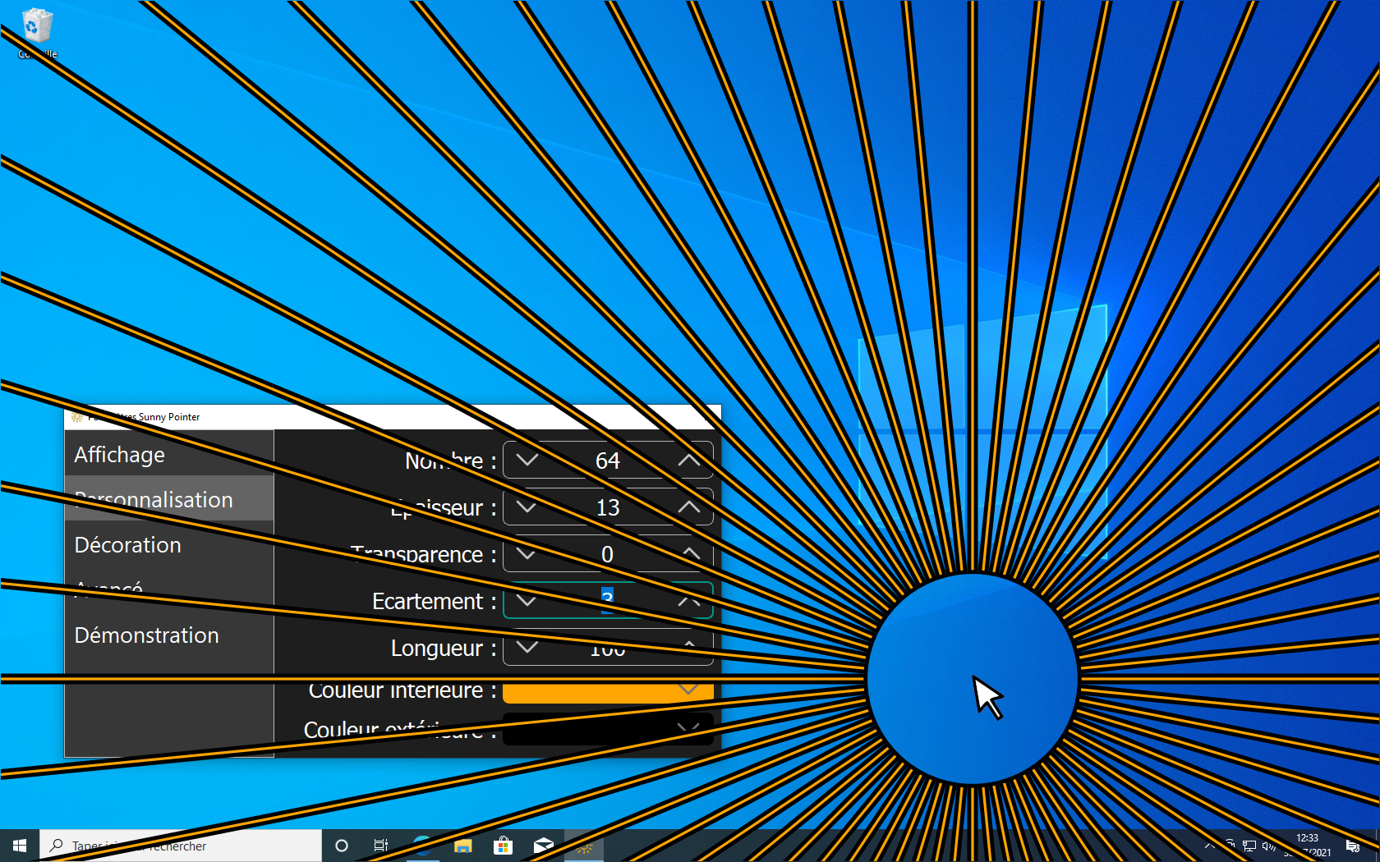Launch File Explorer from the taskbar
The image size is (1380, 862).
[x=462, y=846]
